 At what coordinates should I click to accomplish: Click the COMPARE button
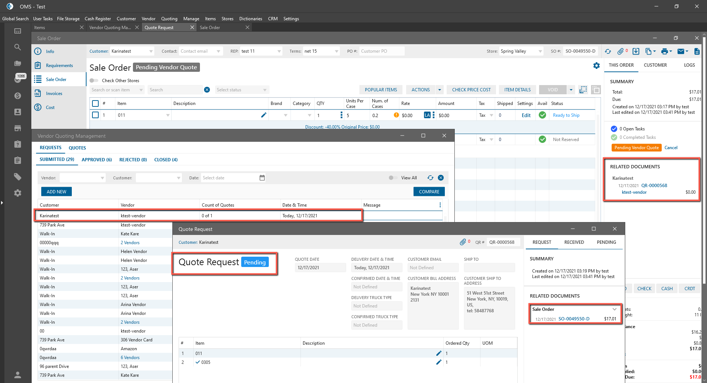429,192
